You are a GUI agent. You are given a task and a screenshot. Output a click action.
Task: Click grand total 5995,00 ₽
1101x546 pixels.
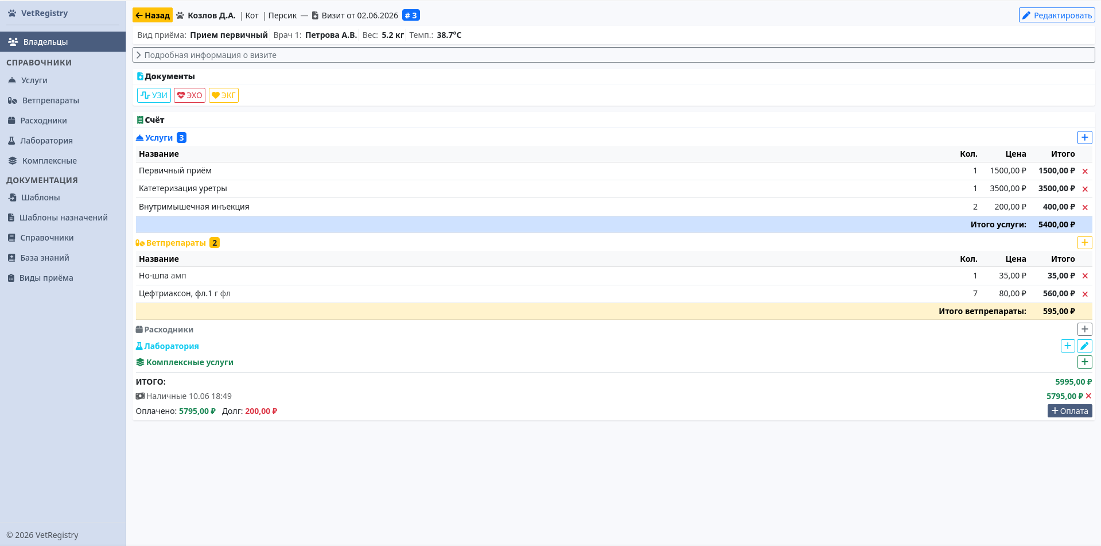tap(1073, 382)
